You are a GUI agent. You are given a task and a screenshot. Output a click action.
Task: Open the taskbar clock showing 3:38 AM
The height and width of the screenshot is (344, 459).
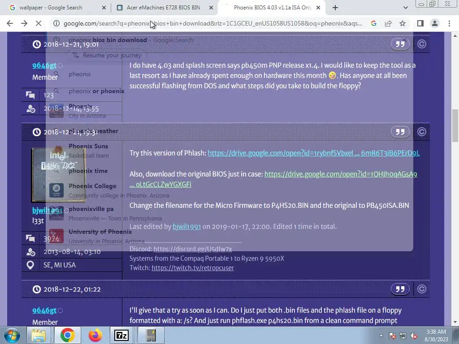(437, 335)
